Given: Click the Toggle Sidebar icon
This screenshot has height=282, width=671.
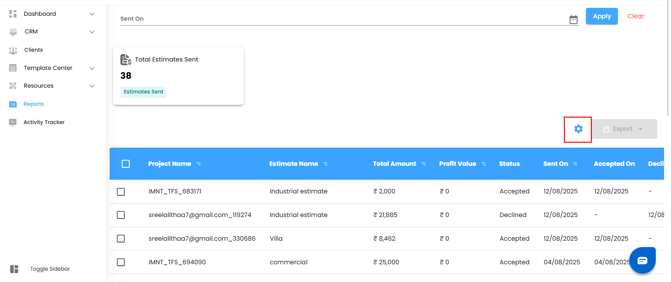Looking at the screenshot, I should 14,269.
